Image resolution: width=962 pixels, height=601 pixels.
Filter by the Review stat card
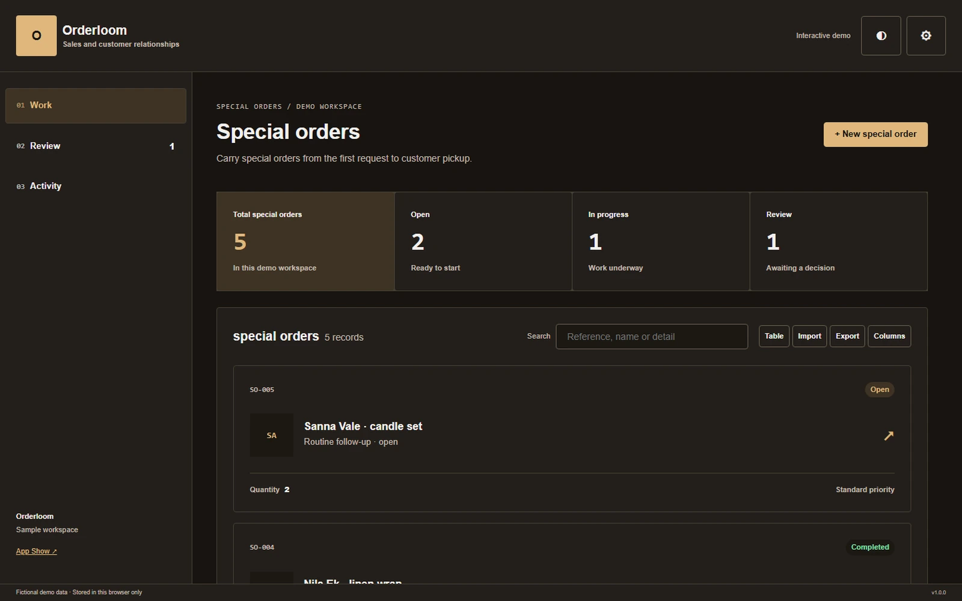click(x=839, y=242)
